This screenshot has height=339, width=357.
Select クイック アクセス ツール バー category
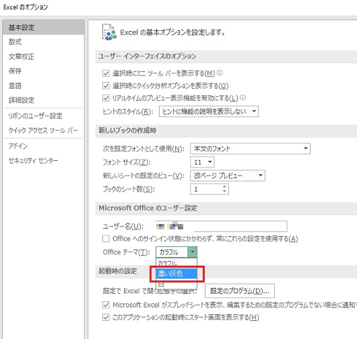point(44,130)
